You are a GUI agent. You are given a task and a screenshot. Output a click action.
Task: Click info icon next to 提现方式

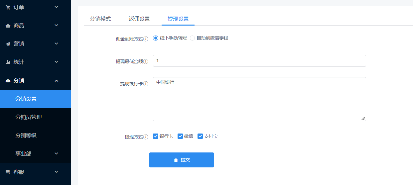pos(146,137)
